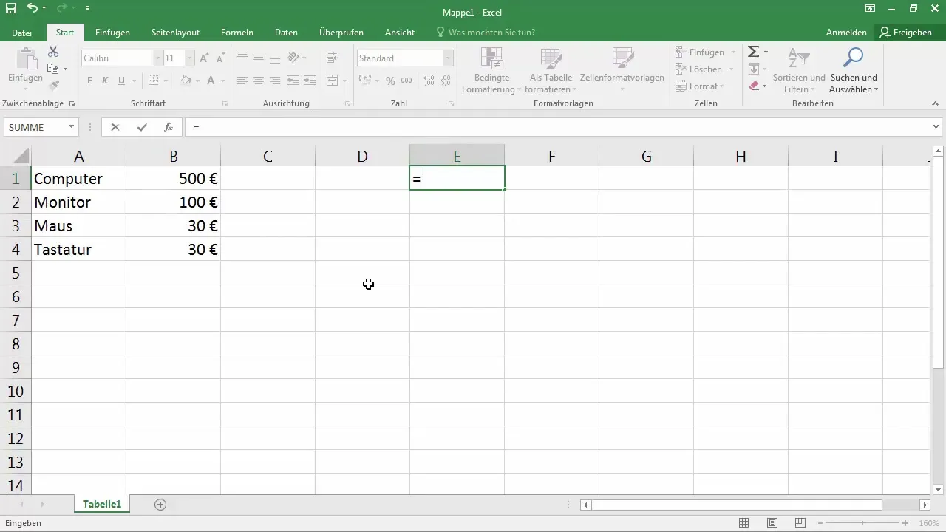
Task: Click the remove decimal place icon
Action: click(444, 81)
